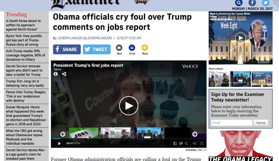Turn autoplay Off below the video

(x=205, y=150)
